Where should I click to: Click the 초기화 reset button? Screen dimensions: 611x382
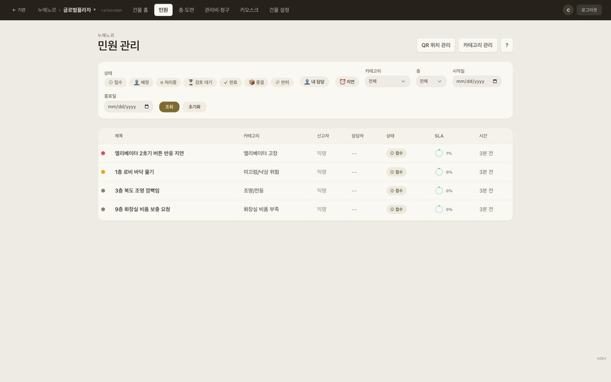(194, 107)
